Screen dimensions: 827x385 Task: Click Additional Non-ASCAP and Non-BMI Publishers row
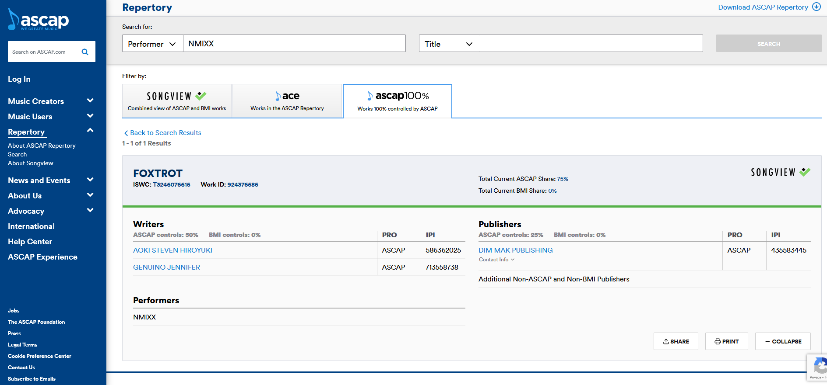pos(644,279)
